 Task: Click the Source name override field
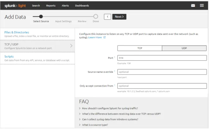162,72
